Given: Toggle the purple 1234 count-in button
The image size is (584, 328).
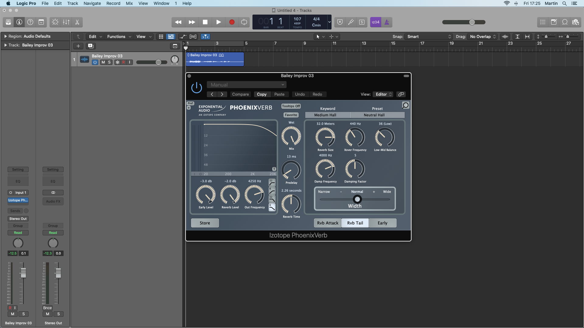Looking at the screenshot, I should coord(376,22).
